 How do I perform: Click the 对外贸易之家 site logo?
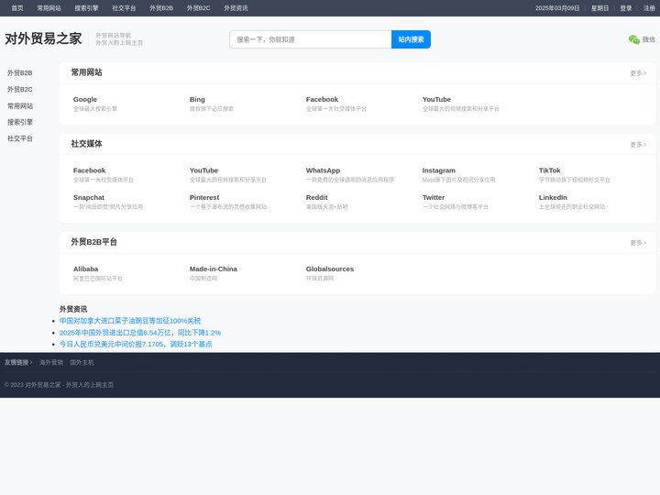coord(43,38)
